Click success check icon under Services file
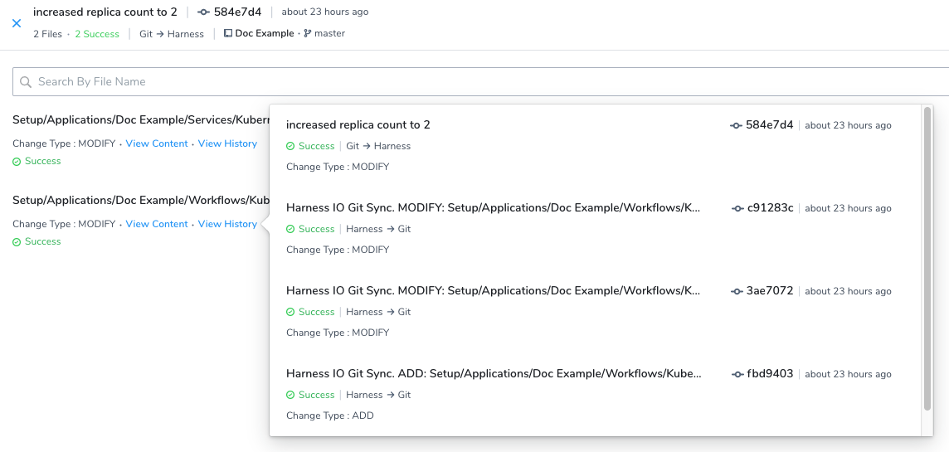949x452 pixels. click(17, 162)
